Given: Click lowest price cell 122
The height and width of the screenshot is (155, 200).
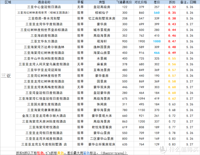Looking at the screenshot, I should click(x=125, y=7).
